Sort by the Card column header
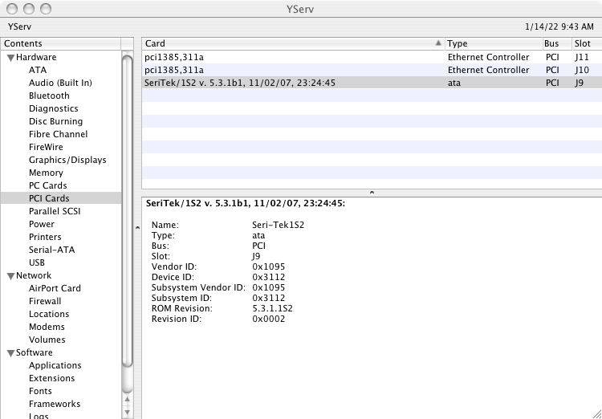Screen dimensions: 602x419 293,43
